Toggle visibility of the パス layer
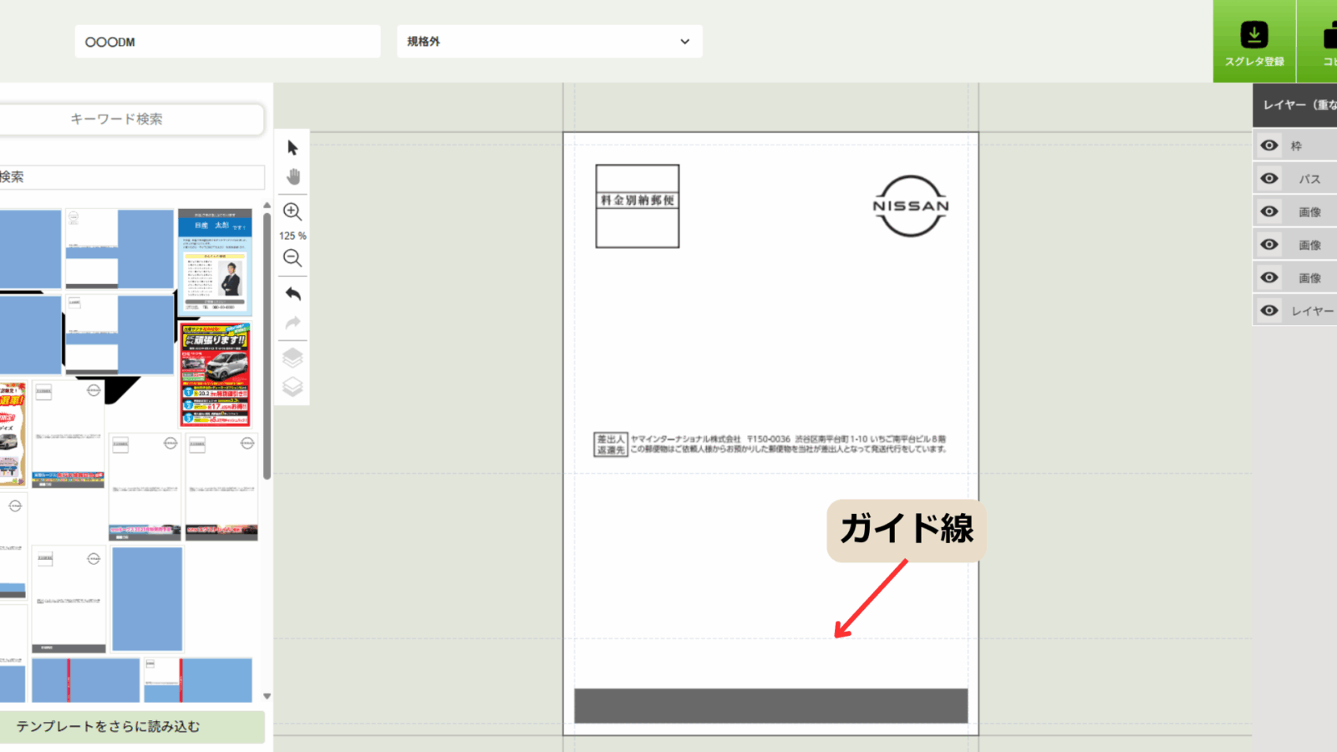This screenshot has width=1337, height=752. click(x=1269, y=179)
